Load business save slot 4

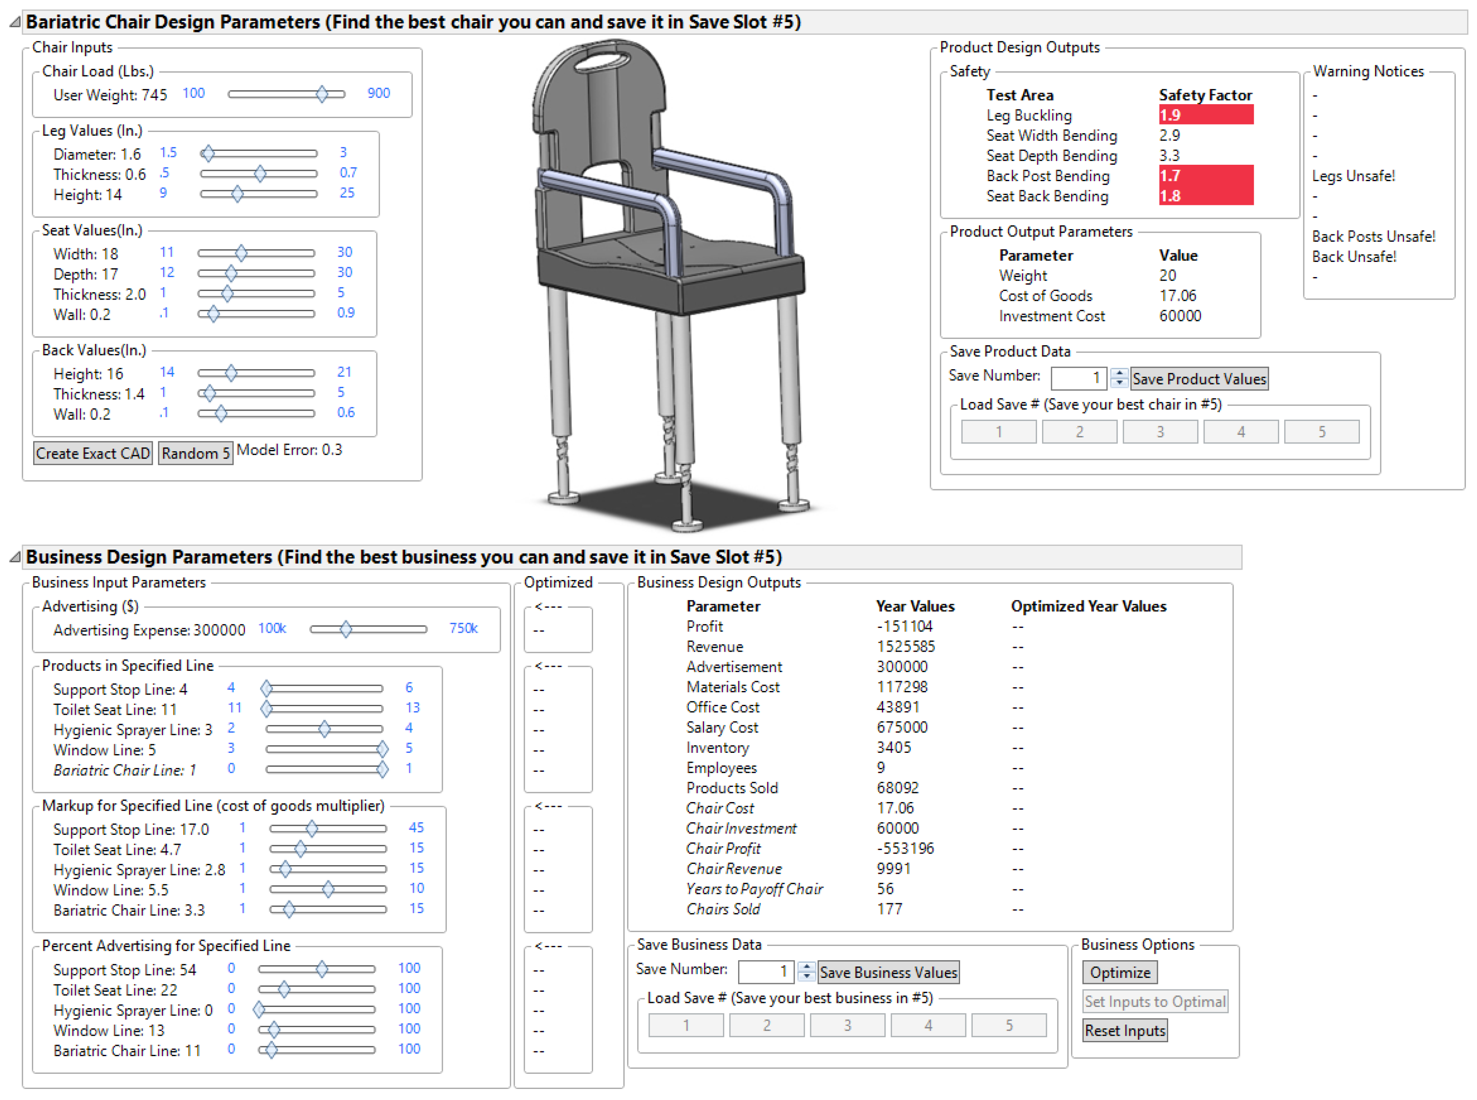929,1025
